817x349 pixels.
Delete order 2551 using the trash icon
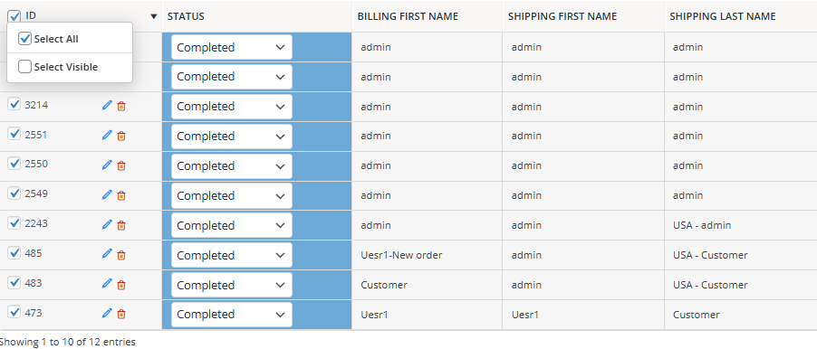[121, 136]
